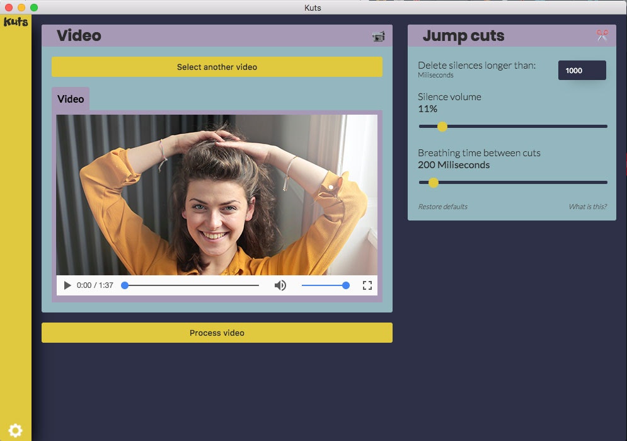
Task: Click the Restore defaults link
Action: pos(442,207)
